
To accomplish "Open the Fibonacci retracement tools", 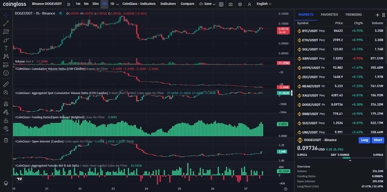I will 6,32.
